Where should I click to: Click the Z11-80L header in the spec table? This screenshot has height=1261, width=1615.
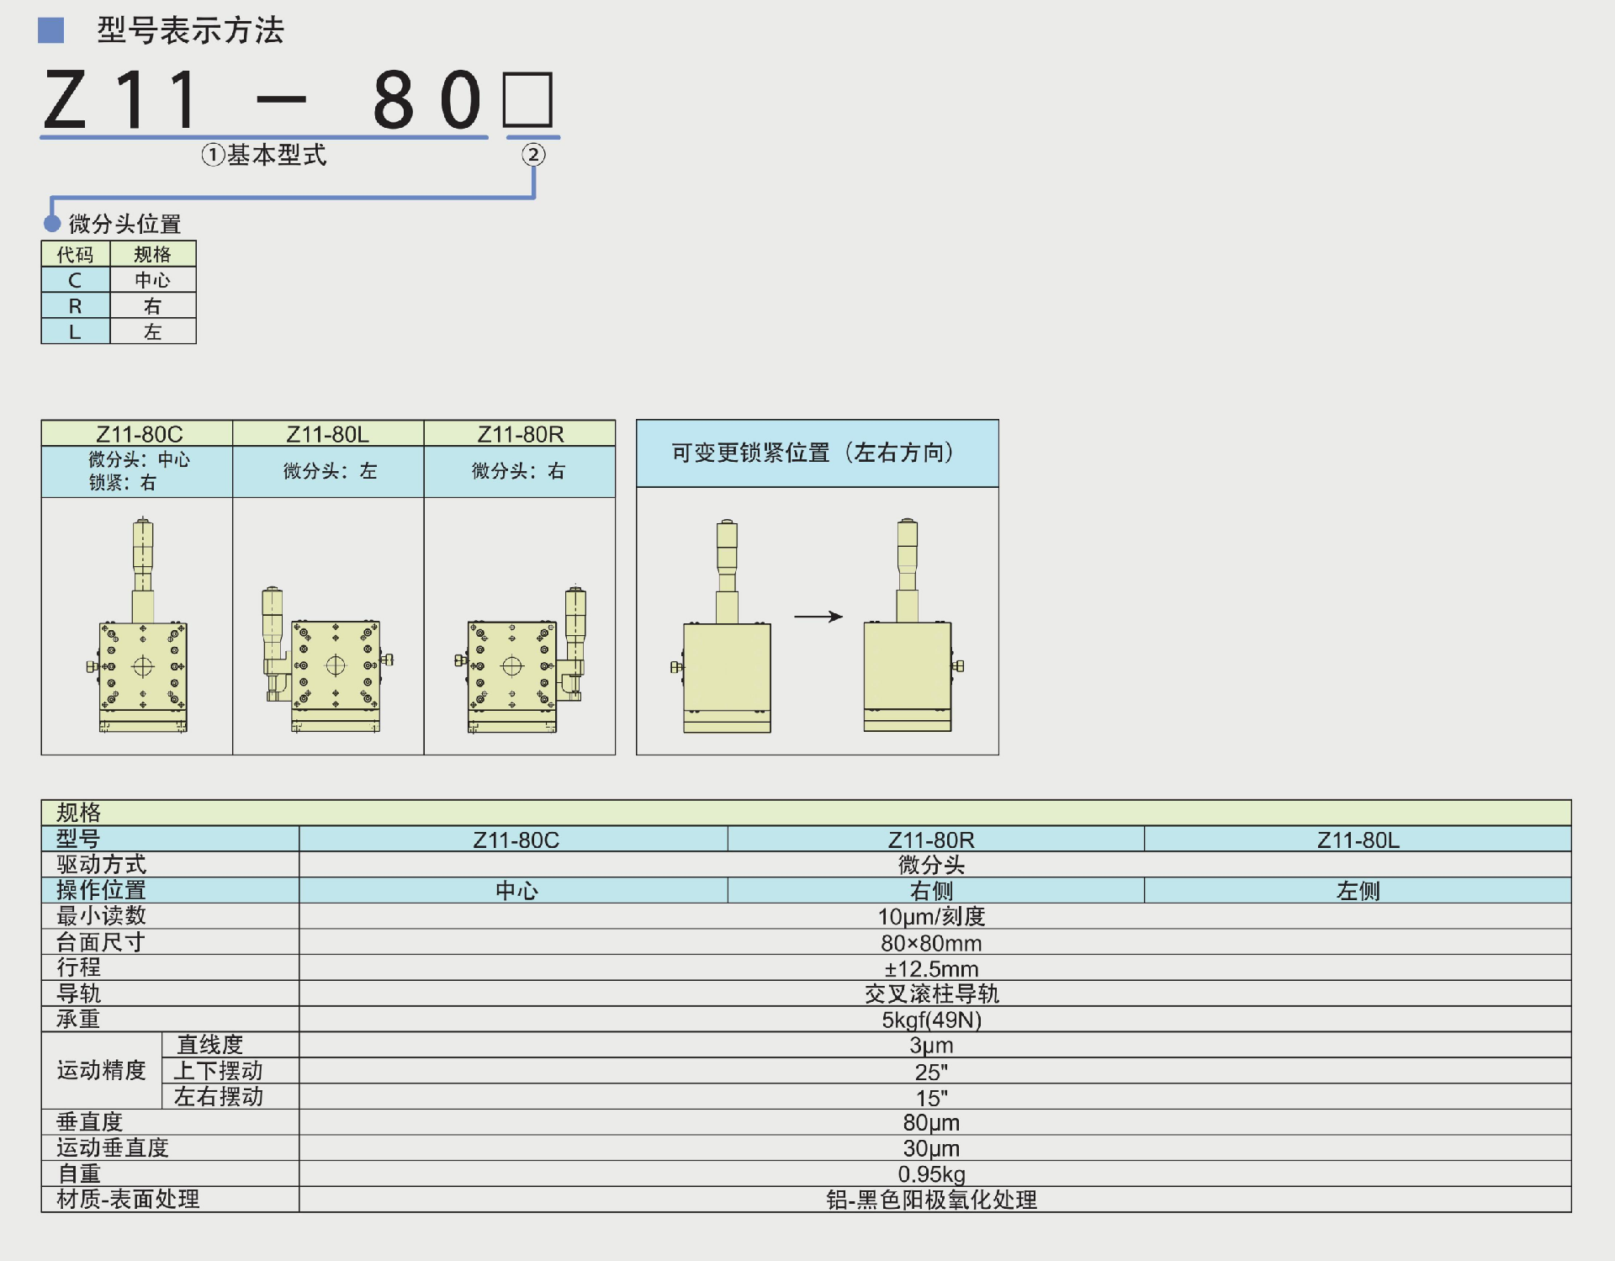point(1358,840)
